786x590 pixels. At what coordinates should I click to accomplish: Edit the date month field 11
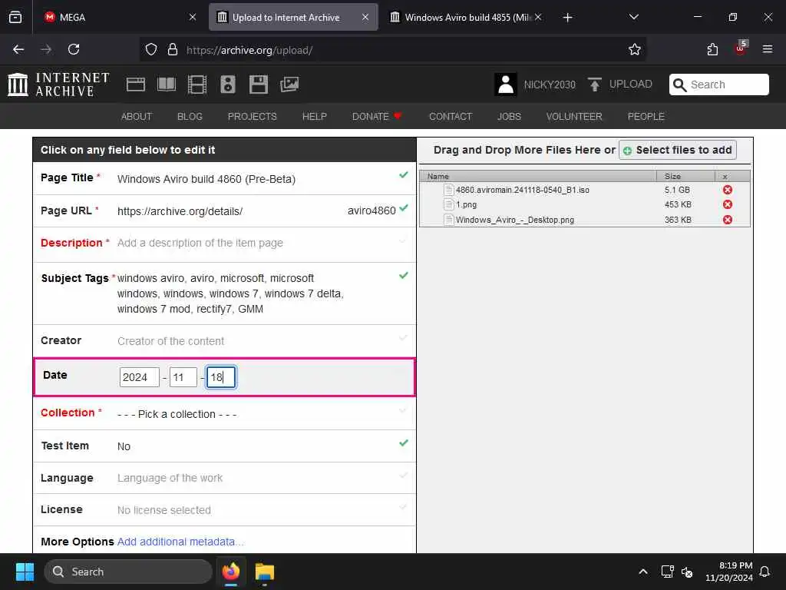point(183,376)
